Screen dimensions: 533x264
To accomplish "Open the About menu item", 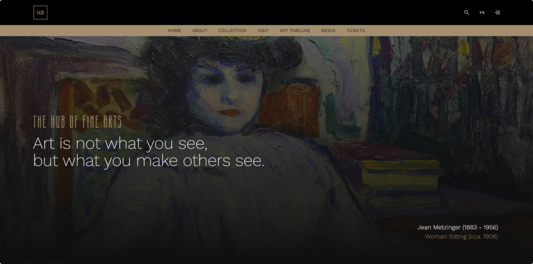I will (200, 31).
